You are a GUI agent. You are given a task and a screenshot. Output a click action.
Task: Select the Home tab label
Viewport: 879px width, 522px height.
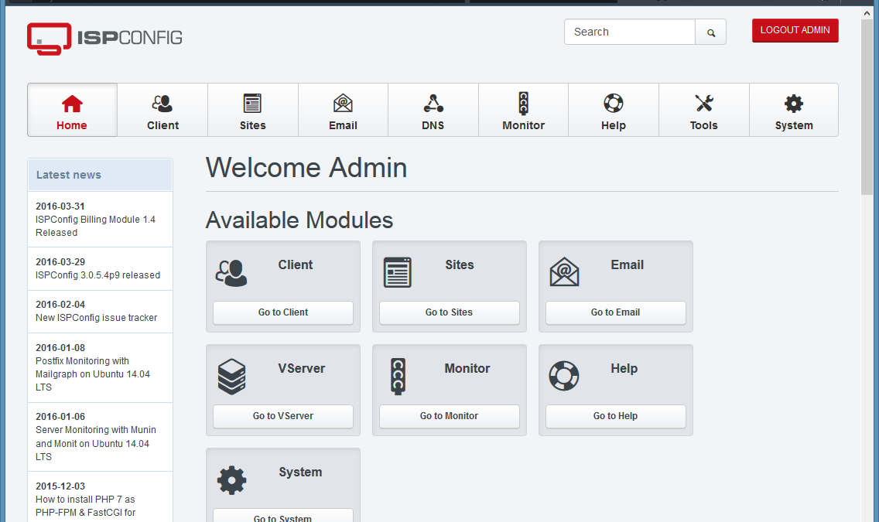point(72,125)
